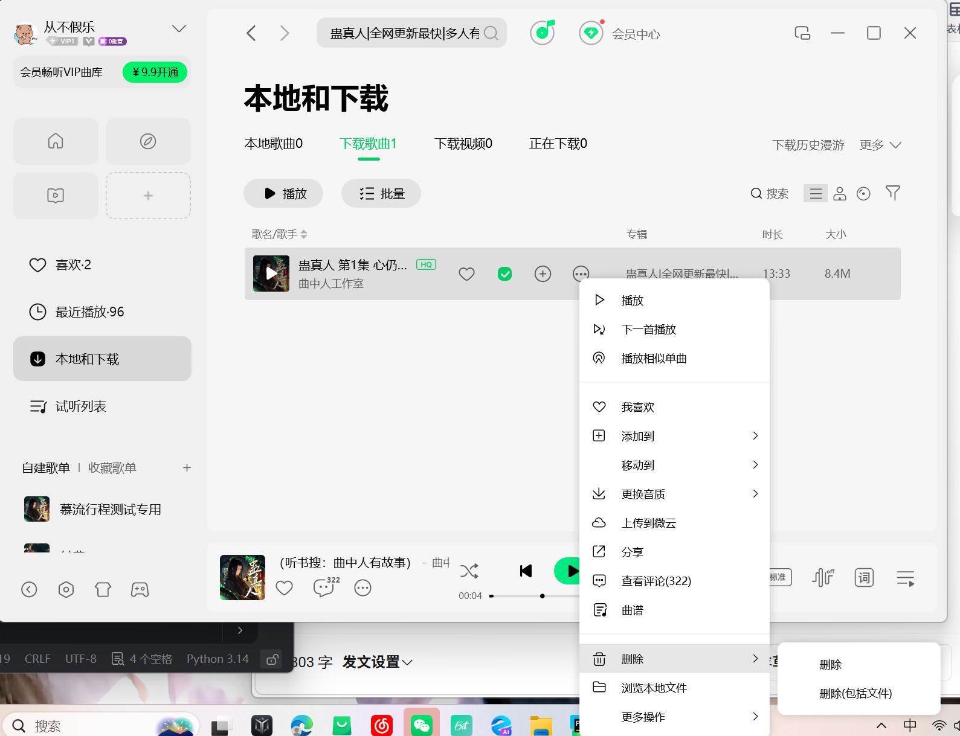This screenshot has width=960, height=736.
Task: Open the sound effects equalizer icon
Action: coord(823,578)
